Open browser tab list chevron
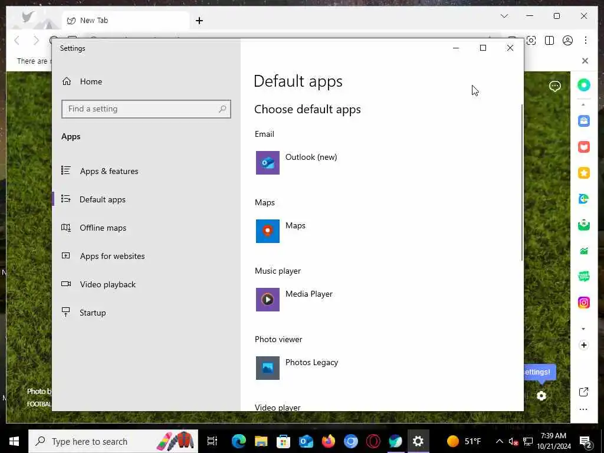The height and width of the screenshot is (453, 604). click(504, 16)
